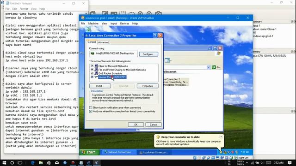
Task: Open Notepad Format menu
Action: click(24, 9)
